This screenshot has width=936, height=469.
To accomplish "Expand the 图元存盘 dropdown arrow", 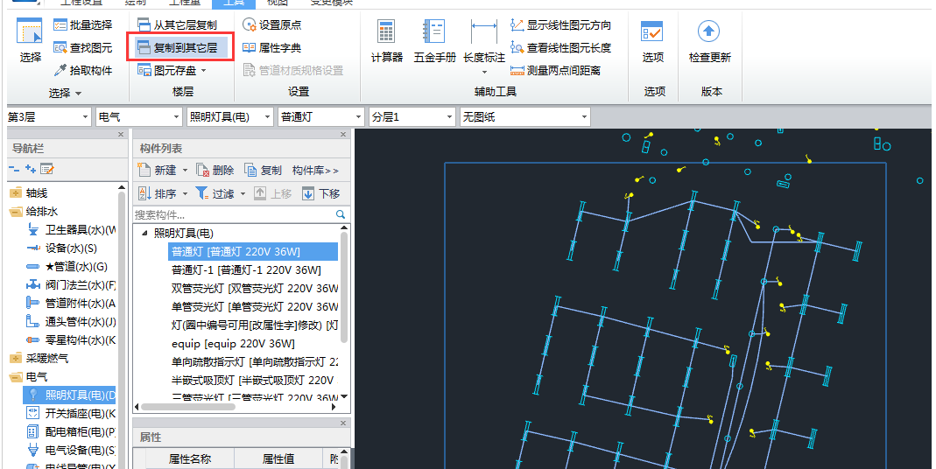I will [x=204, y=71].
